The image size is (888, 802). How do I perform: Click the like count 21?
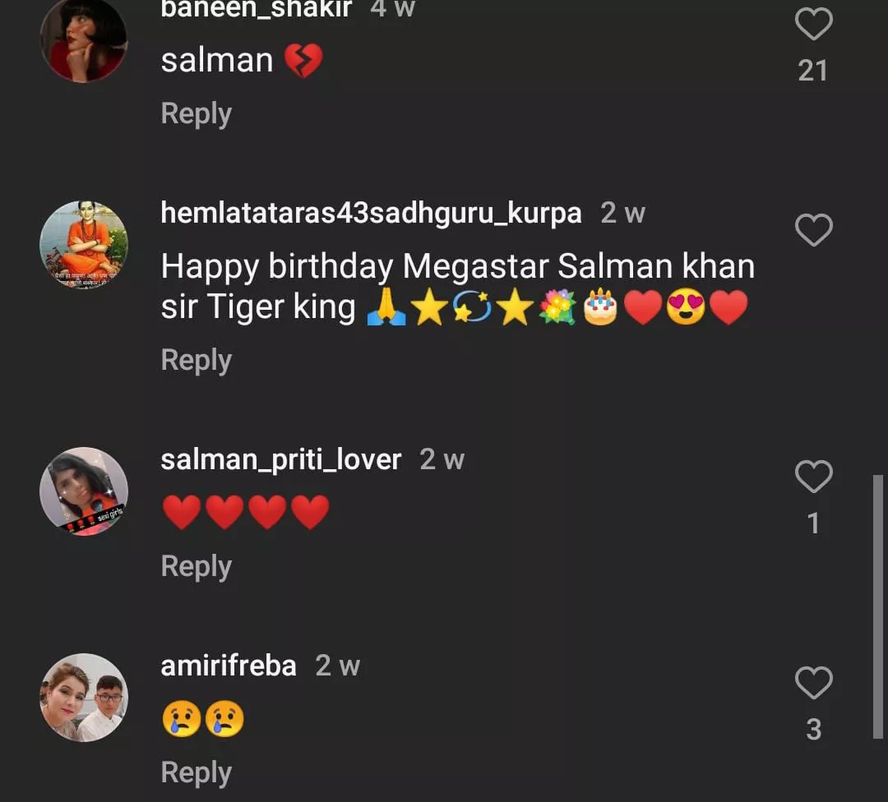pos(812,71)
